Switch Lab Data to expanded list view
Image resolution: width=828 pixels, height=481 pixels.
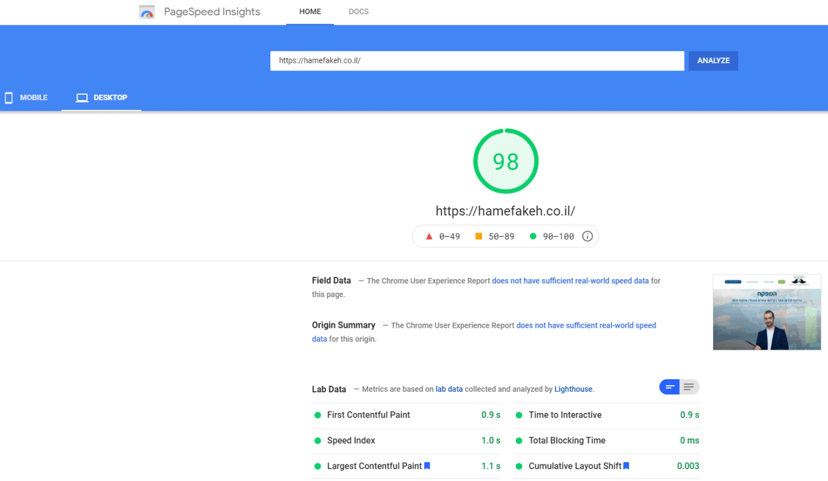pos(689,387)
